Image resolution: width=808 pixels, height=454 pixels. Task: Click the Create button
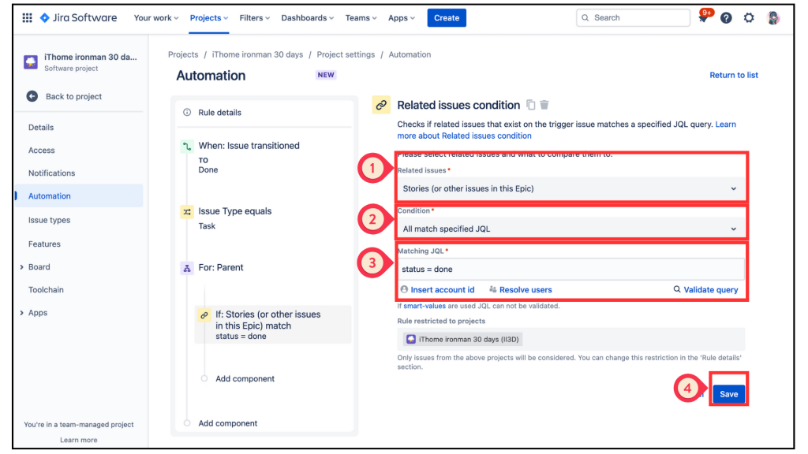pyautogui.click(x=447, y=18)
